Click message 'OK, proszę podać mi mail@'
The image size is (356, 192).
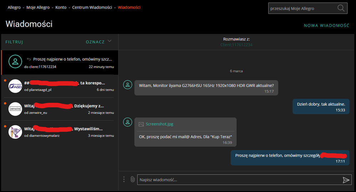click(x=185, y=137)
